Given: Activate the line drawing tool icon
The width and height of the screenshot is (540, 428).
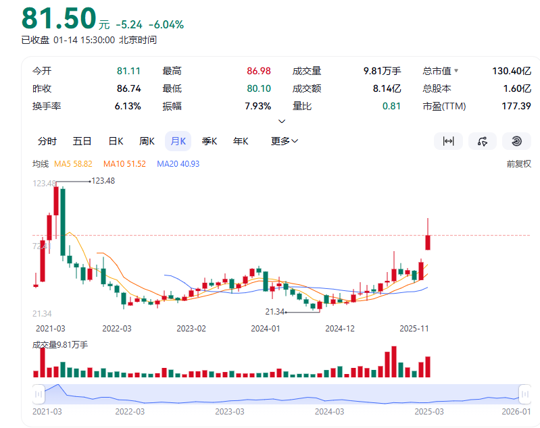Looking at the screenshot, I should (482, 141).
